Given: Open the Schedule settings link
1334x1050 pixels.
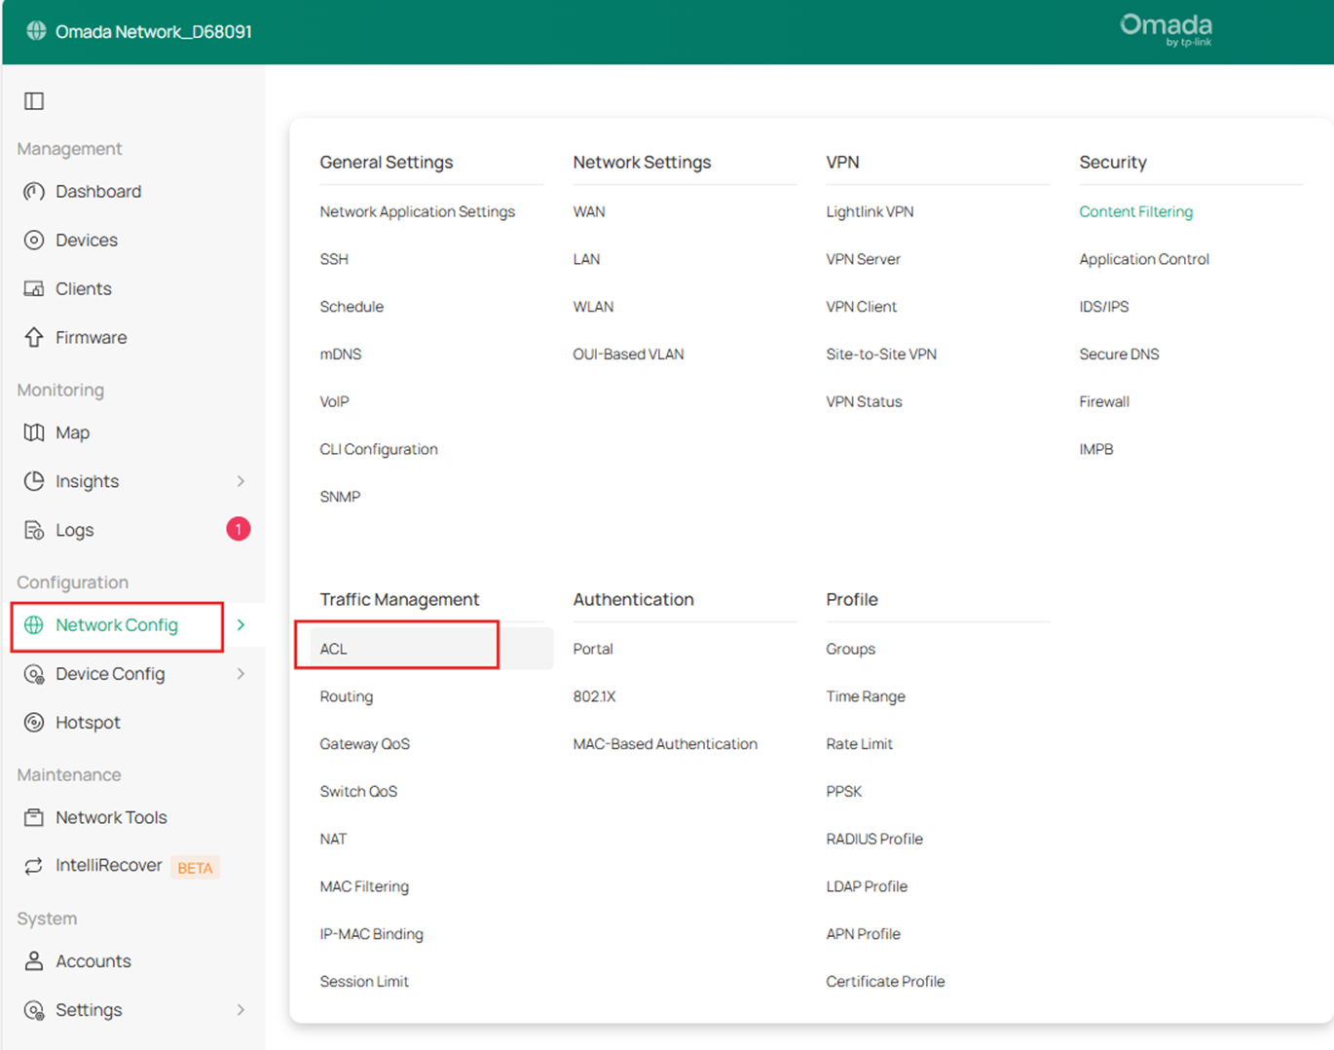Looking at the screenshot, I should point(352,307).
